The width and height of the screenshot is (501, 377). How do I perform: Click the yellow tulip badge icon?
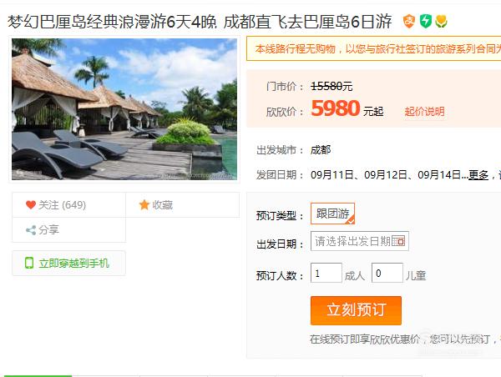[441, 22]
